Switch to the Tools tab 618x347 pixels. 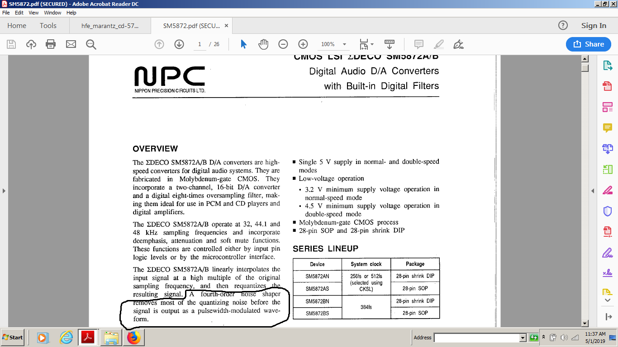(x=48, y=26)
